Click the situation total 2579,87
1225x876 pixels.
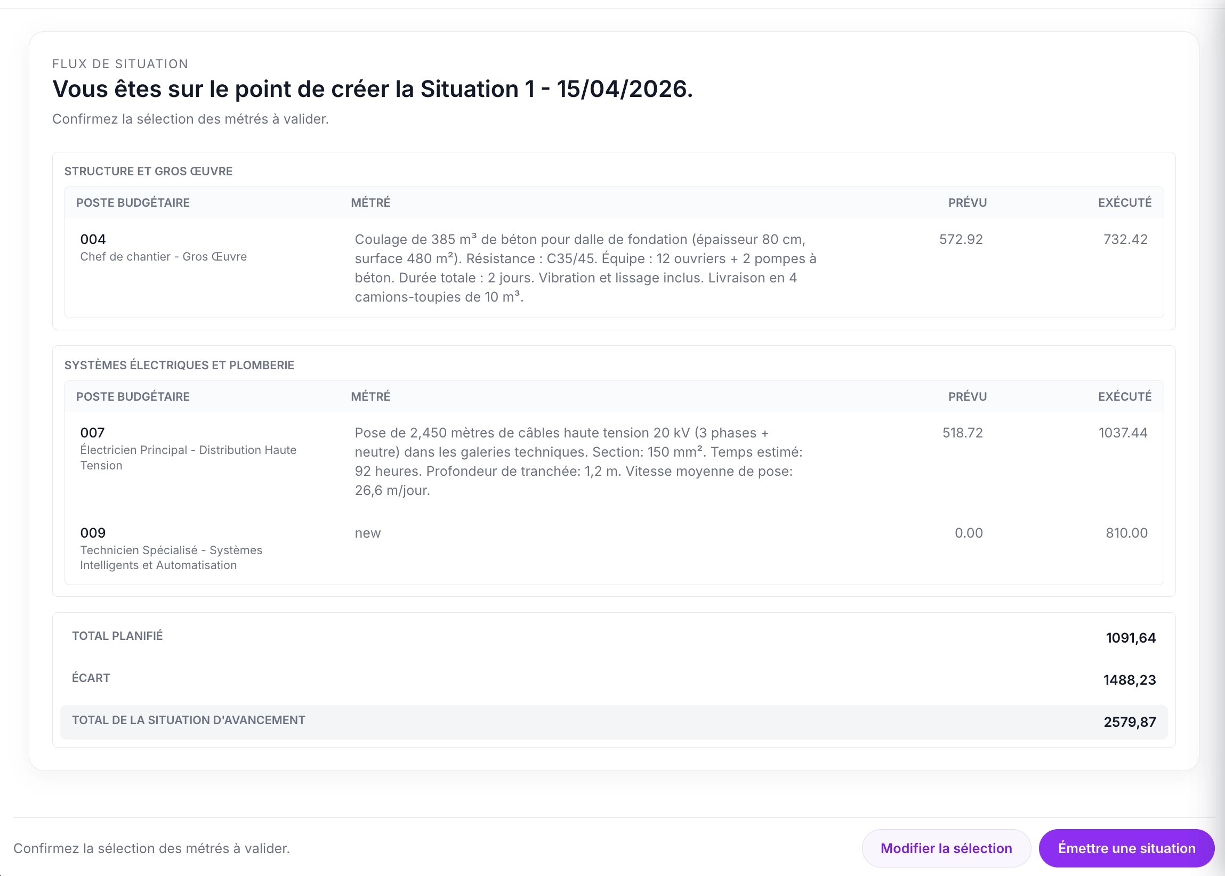pyautogui.click(x=1129, y=721)
